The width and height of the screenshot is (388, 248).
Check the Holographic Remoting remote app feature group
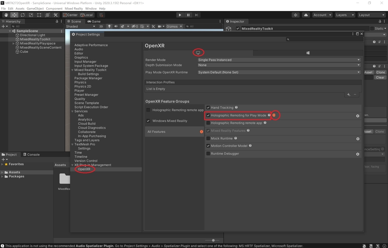coord(148,110)
